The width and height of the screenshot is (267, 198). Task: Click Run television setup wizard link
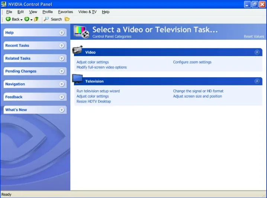98,91
